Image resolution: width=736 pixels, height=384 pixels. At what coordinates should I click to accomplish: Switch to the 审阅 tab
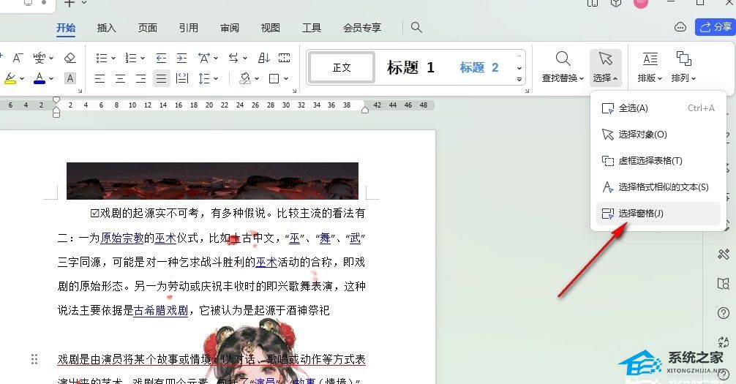[230, 28]
